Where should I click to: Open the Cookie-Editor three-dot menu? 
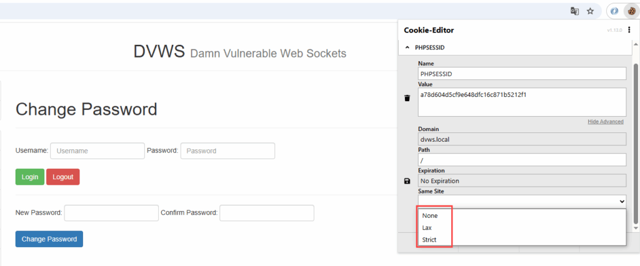630,30
